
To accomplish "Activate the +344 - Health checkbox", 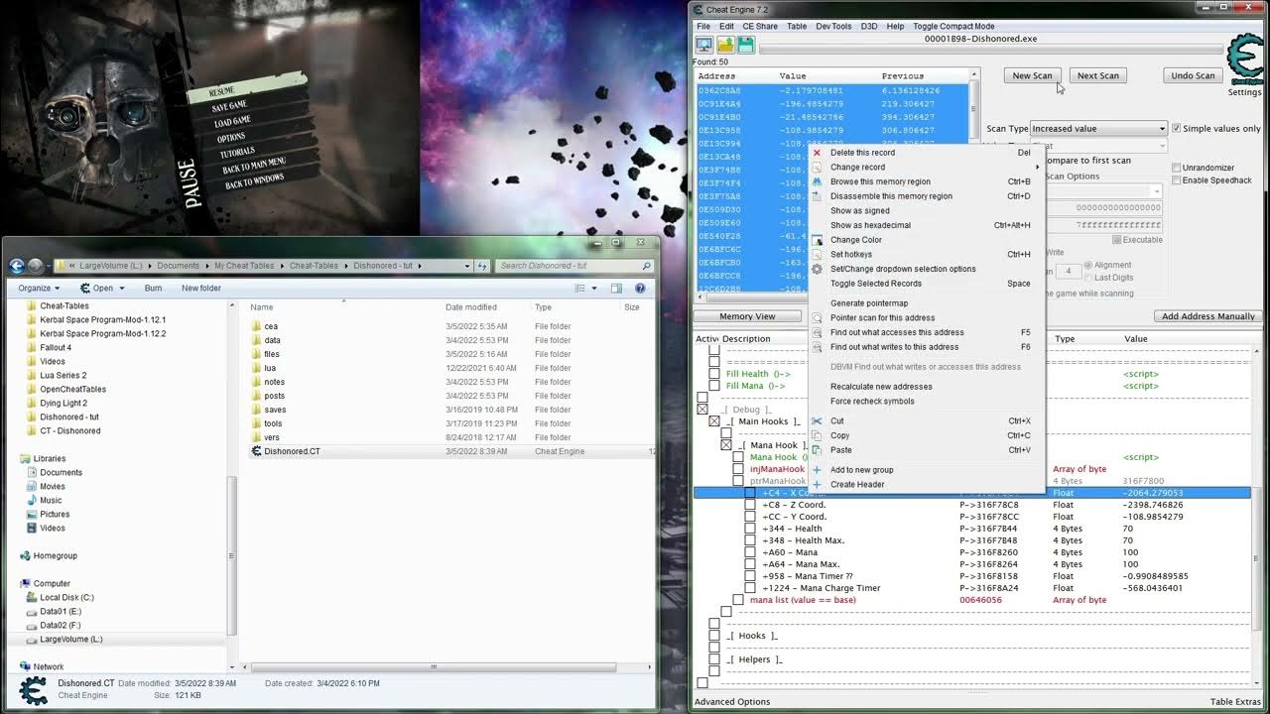I will [x=750, y=529].
